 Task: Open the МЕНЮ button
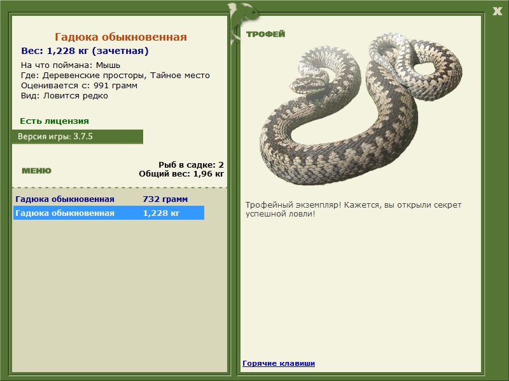coord(36,171)
